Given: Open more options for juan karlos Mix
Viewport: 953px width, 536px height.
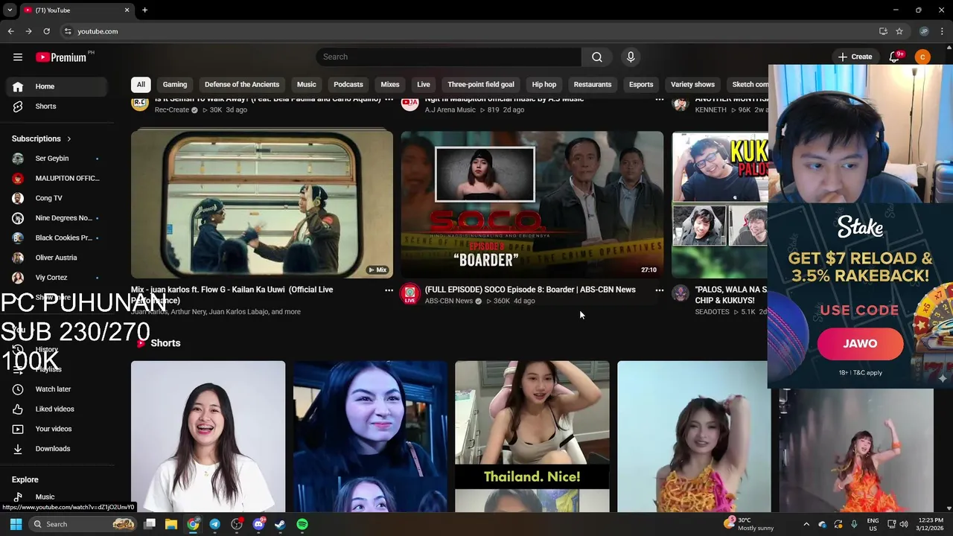Looking at the screenshot, I should point(389,290).
